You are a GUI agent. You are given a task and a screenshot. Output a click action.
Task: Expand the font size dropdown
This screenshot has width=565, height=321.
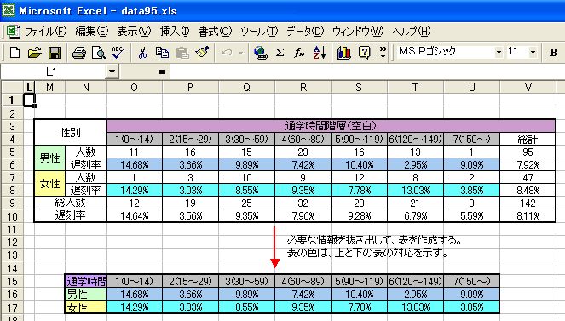[x=533, y=53]
